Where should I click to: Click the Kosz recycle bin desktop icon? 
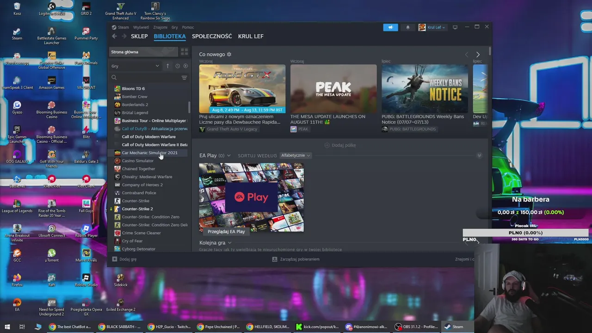click(x=17, y=9)
